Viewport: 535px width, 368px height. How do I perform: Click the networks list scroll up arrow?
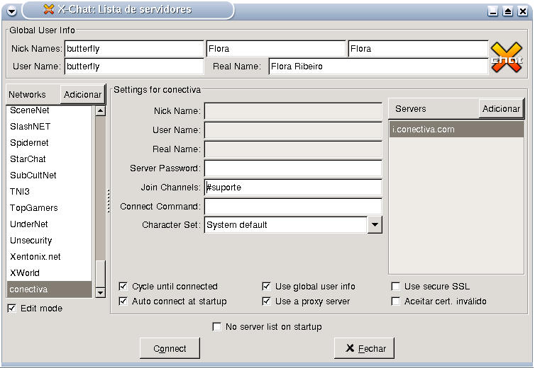coord(100,110)
